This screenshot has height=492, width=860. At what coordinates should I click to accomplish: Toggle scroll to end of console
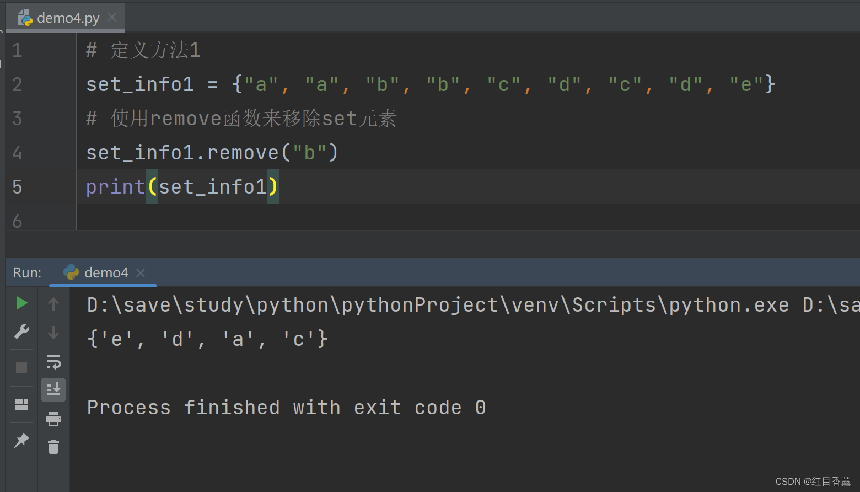coord(53,390)
